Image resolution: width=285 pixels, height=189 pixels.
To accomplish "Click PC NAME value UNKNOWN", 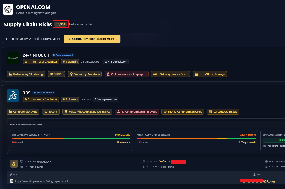I will (44, 162).
